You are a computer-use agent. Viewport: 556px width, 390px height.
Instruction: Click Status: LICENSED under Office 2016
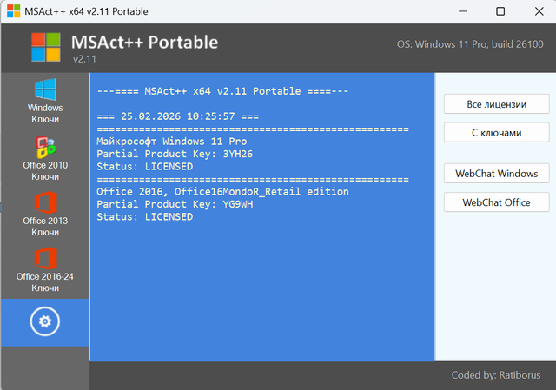(x=145, y=217)
